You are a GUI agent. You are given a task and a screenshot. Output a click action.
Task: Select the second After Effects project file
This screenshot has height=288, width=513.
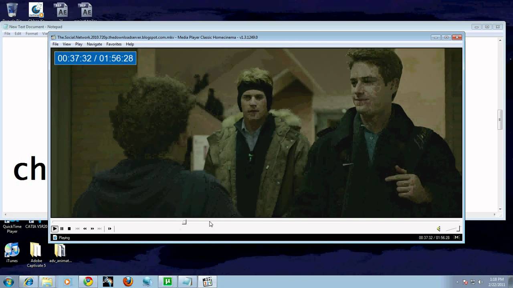pos(85,12)
